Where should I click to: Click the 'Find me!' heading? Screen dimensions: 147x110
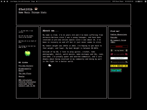click(115, 31)
